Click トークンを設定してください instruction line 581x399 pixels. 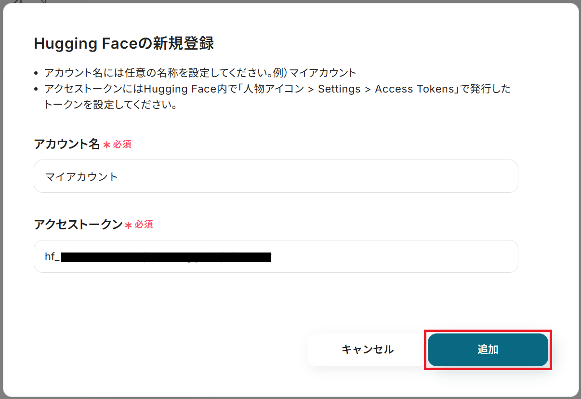point(111,105)
